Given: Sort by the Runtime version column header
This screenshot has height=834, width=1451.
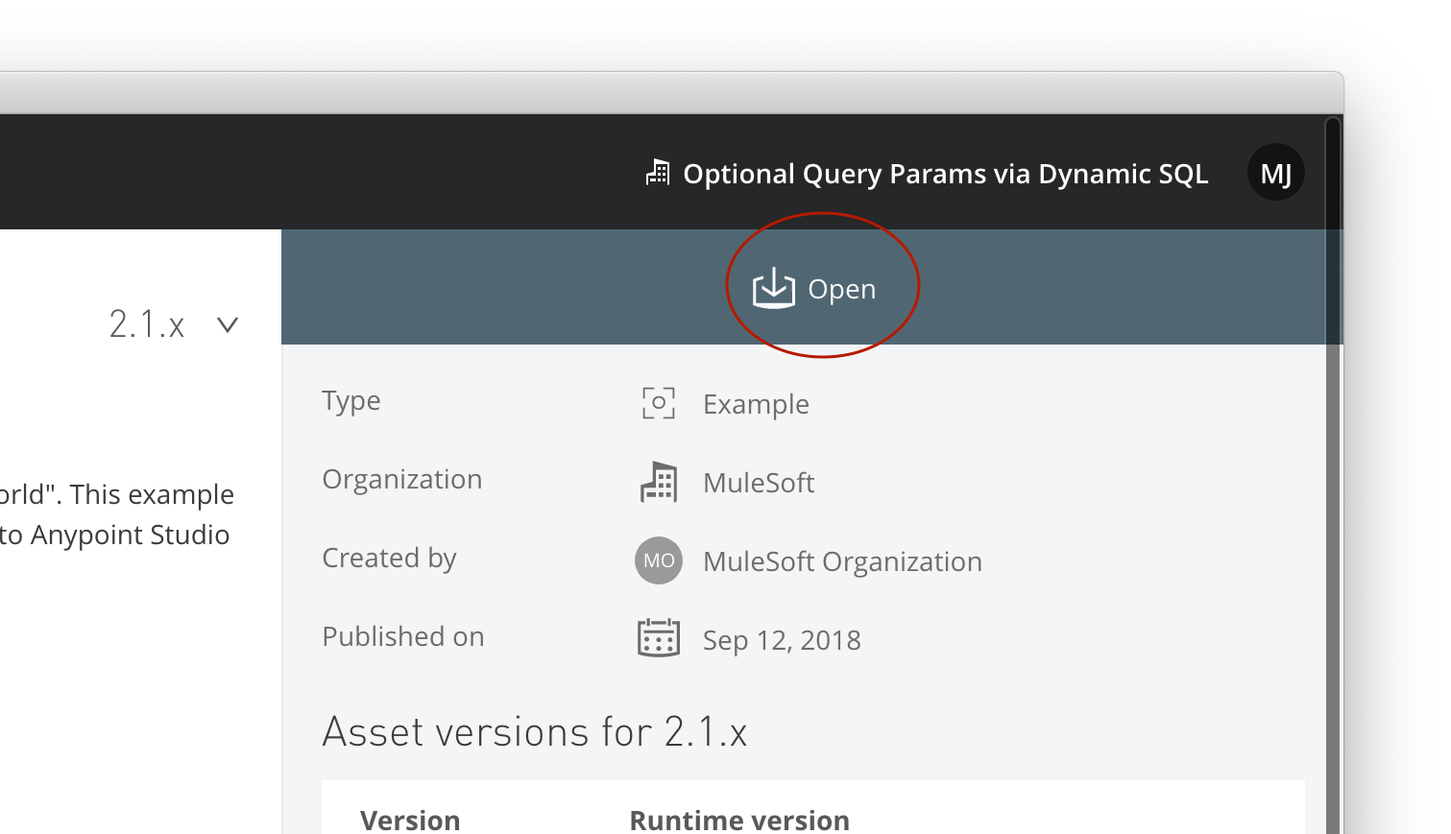Looking at the screenshot, I should (739, 820).
